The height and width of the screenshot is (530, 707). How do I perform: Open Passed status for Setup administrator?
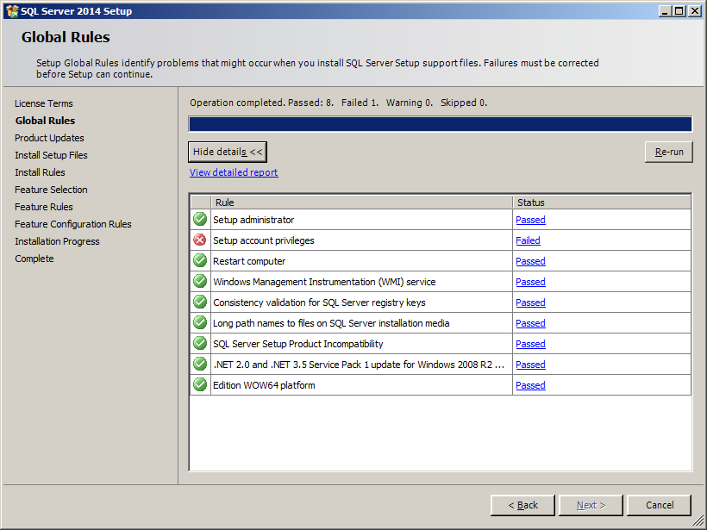(x=530, y=220)
